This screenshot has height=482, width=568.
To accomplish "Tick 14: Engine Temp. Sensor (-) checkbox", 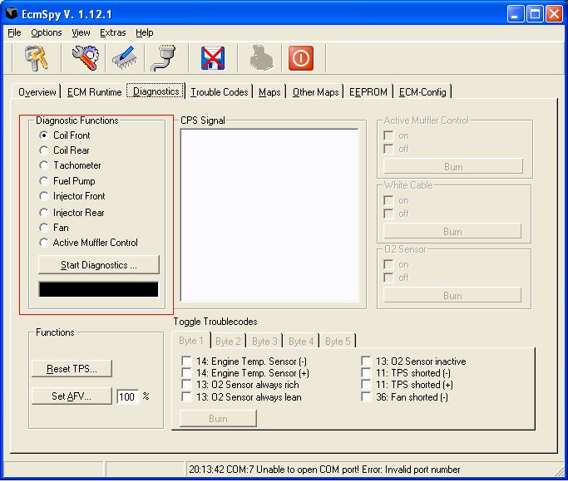I will [x=186, y=361].
